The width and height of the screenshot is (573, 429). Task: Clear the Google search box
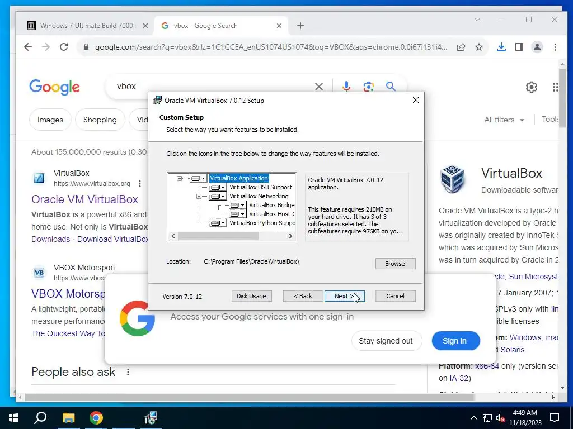(x=319, y=87)
